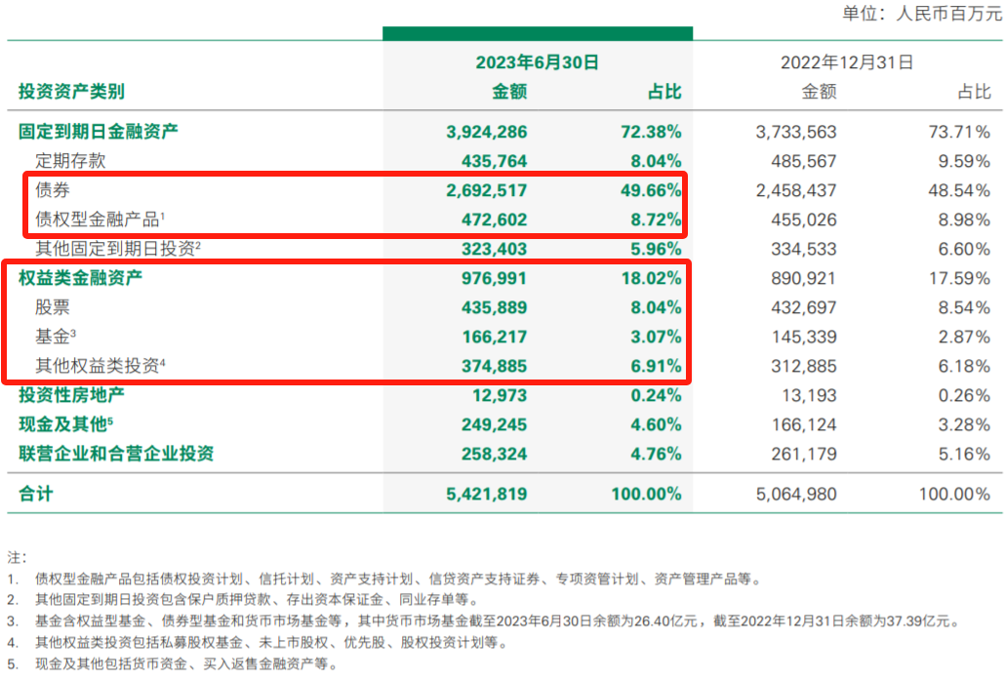Click the percentage 48.54%

click(959, 190)
